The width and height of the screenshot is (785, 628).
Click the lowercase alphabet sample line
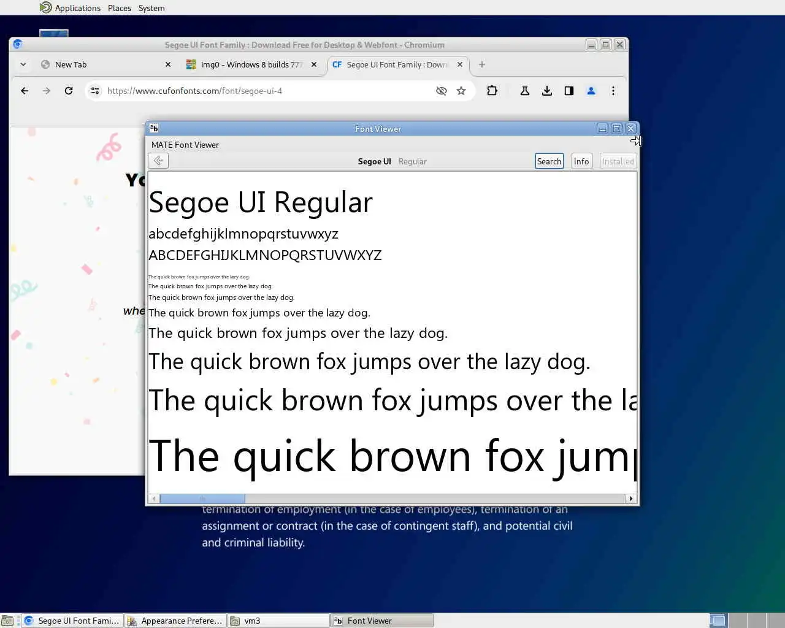tap(243, 234)
